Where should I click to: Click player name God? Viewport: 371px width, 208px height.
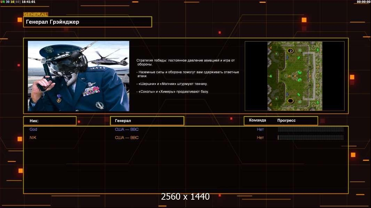click(33, 129)
